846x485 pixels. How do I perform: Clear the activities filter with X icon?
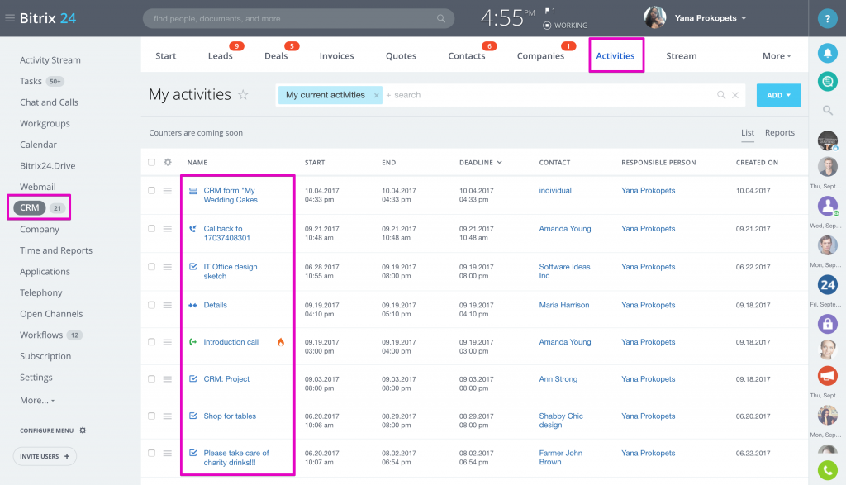734,95
